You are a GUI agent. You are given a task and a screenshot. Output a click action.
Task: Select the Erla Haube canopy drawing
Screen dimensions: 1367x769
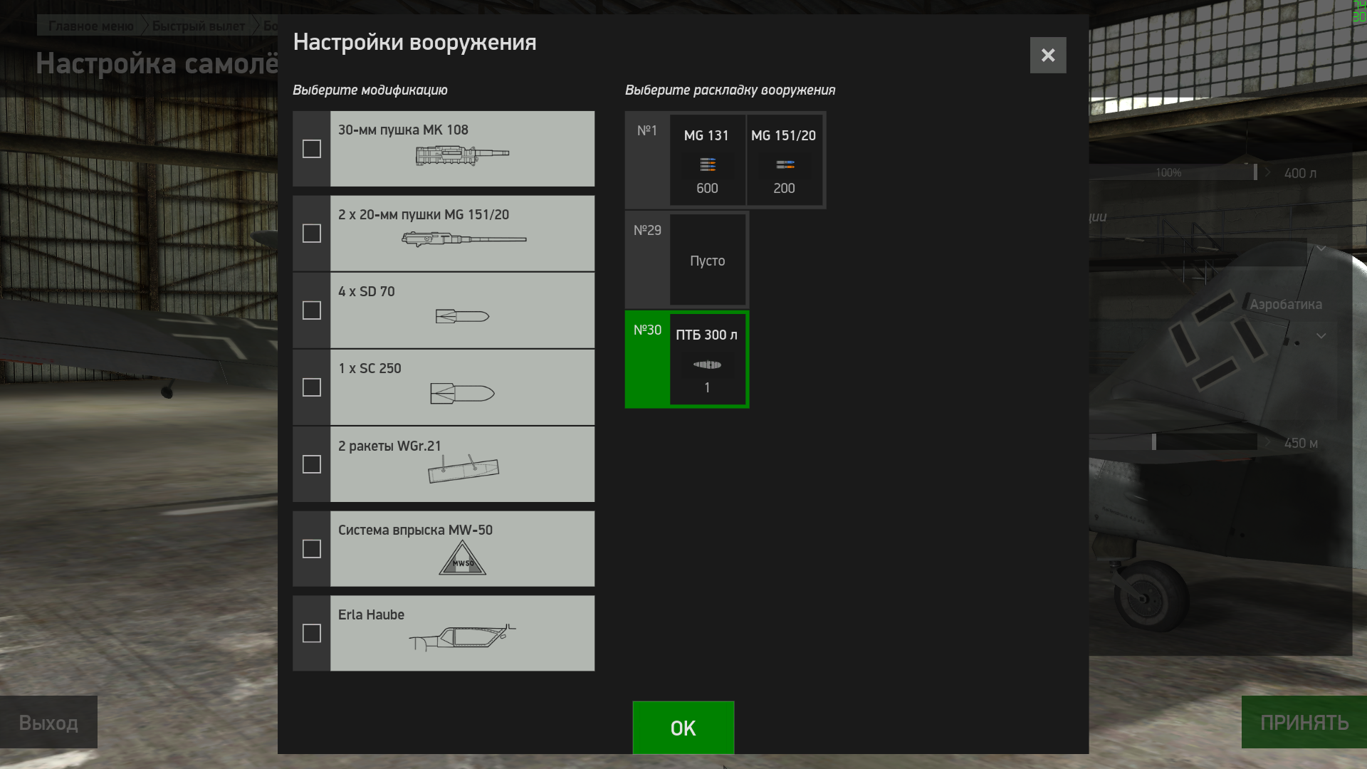[x=462, y=637]
